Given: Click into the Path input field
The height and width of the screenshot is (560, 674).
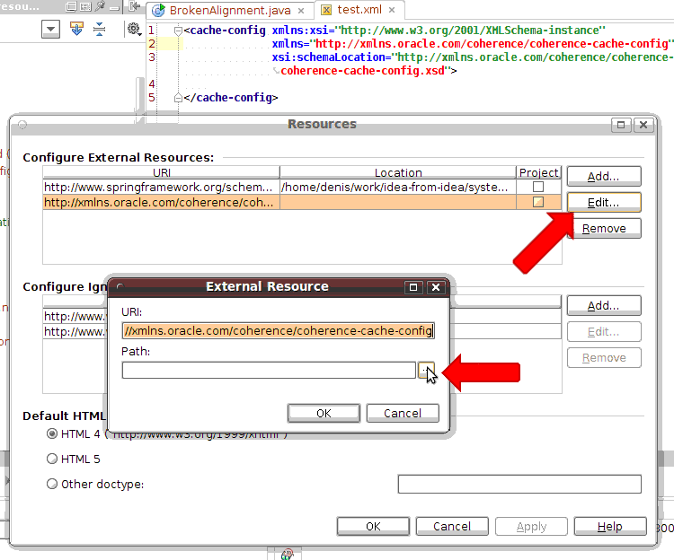Looking at the screenshot, I should click(x=269, y=370).
